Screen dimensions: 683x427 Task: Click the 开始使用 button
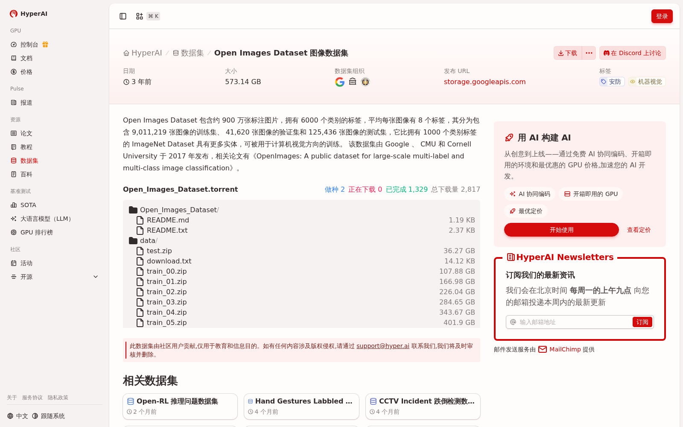point(561,230)
